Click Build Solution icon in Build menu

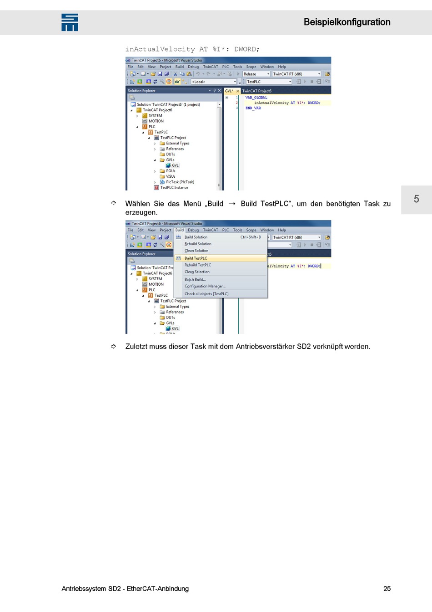pyautogui.click(x=178, y=237)
